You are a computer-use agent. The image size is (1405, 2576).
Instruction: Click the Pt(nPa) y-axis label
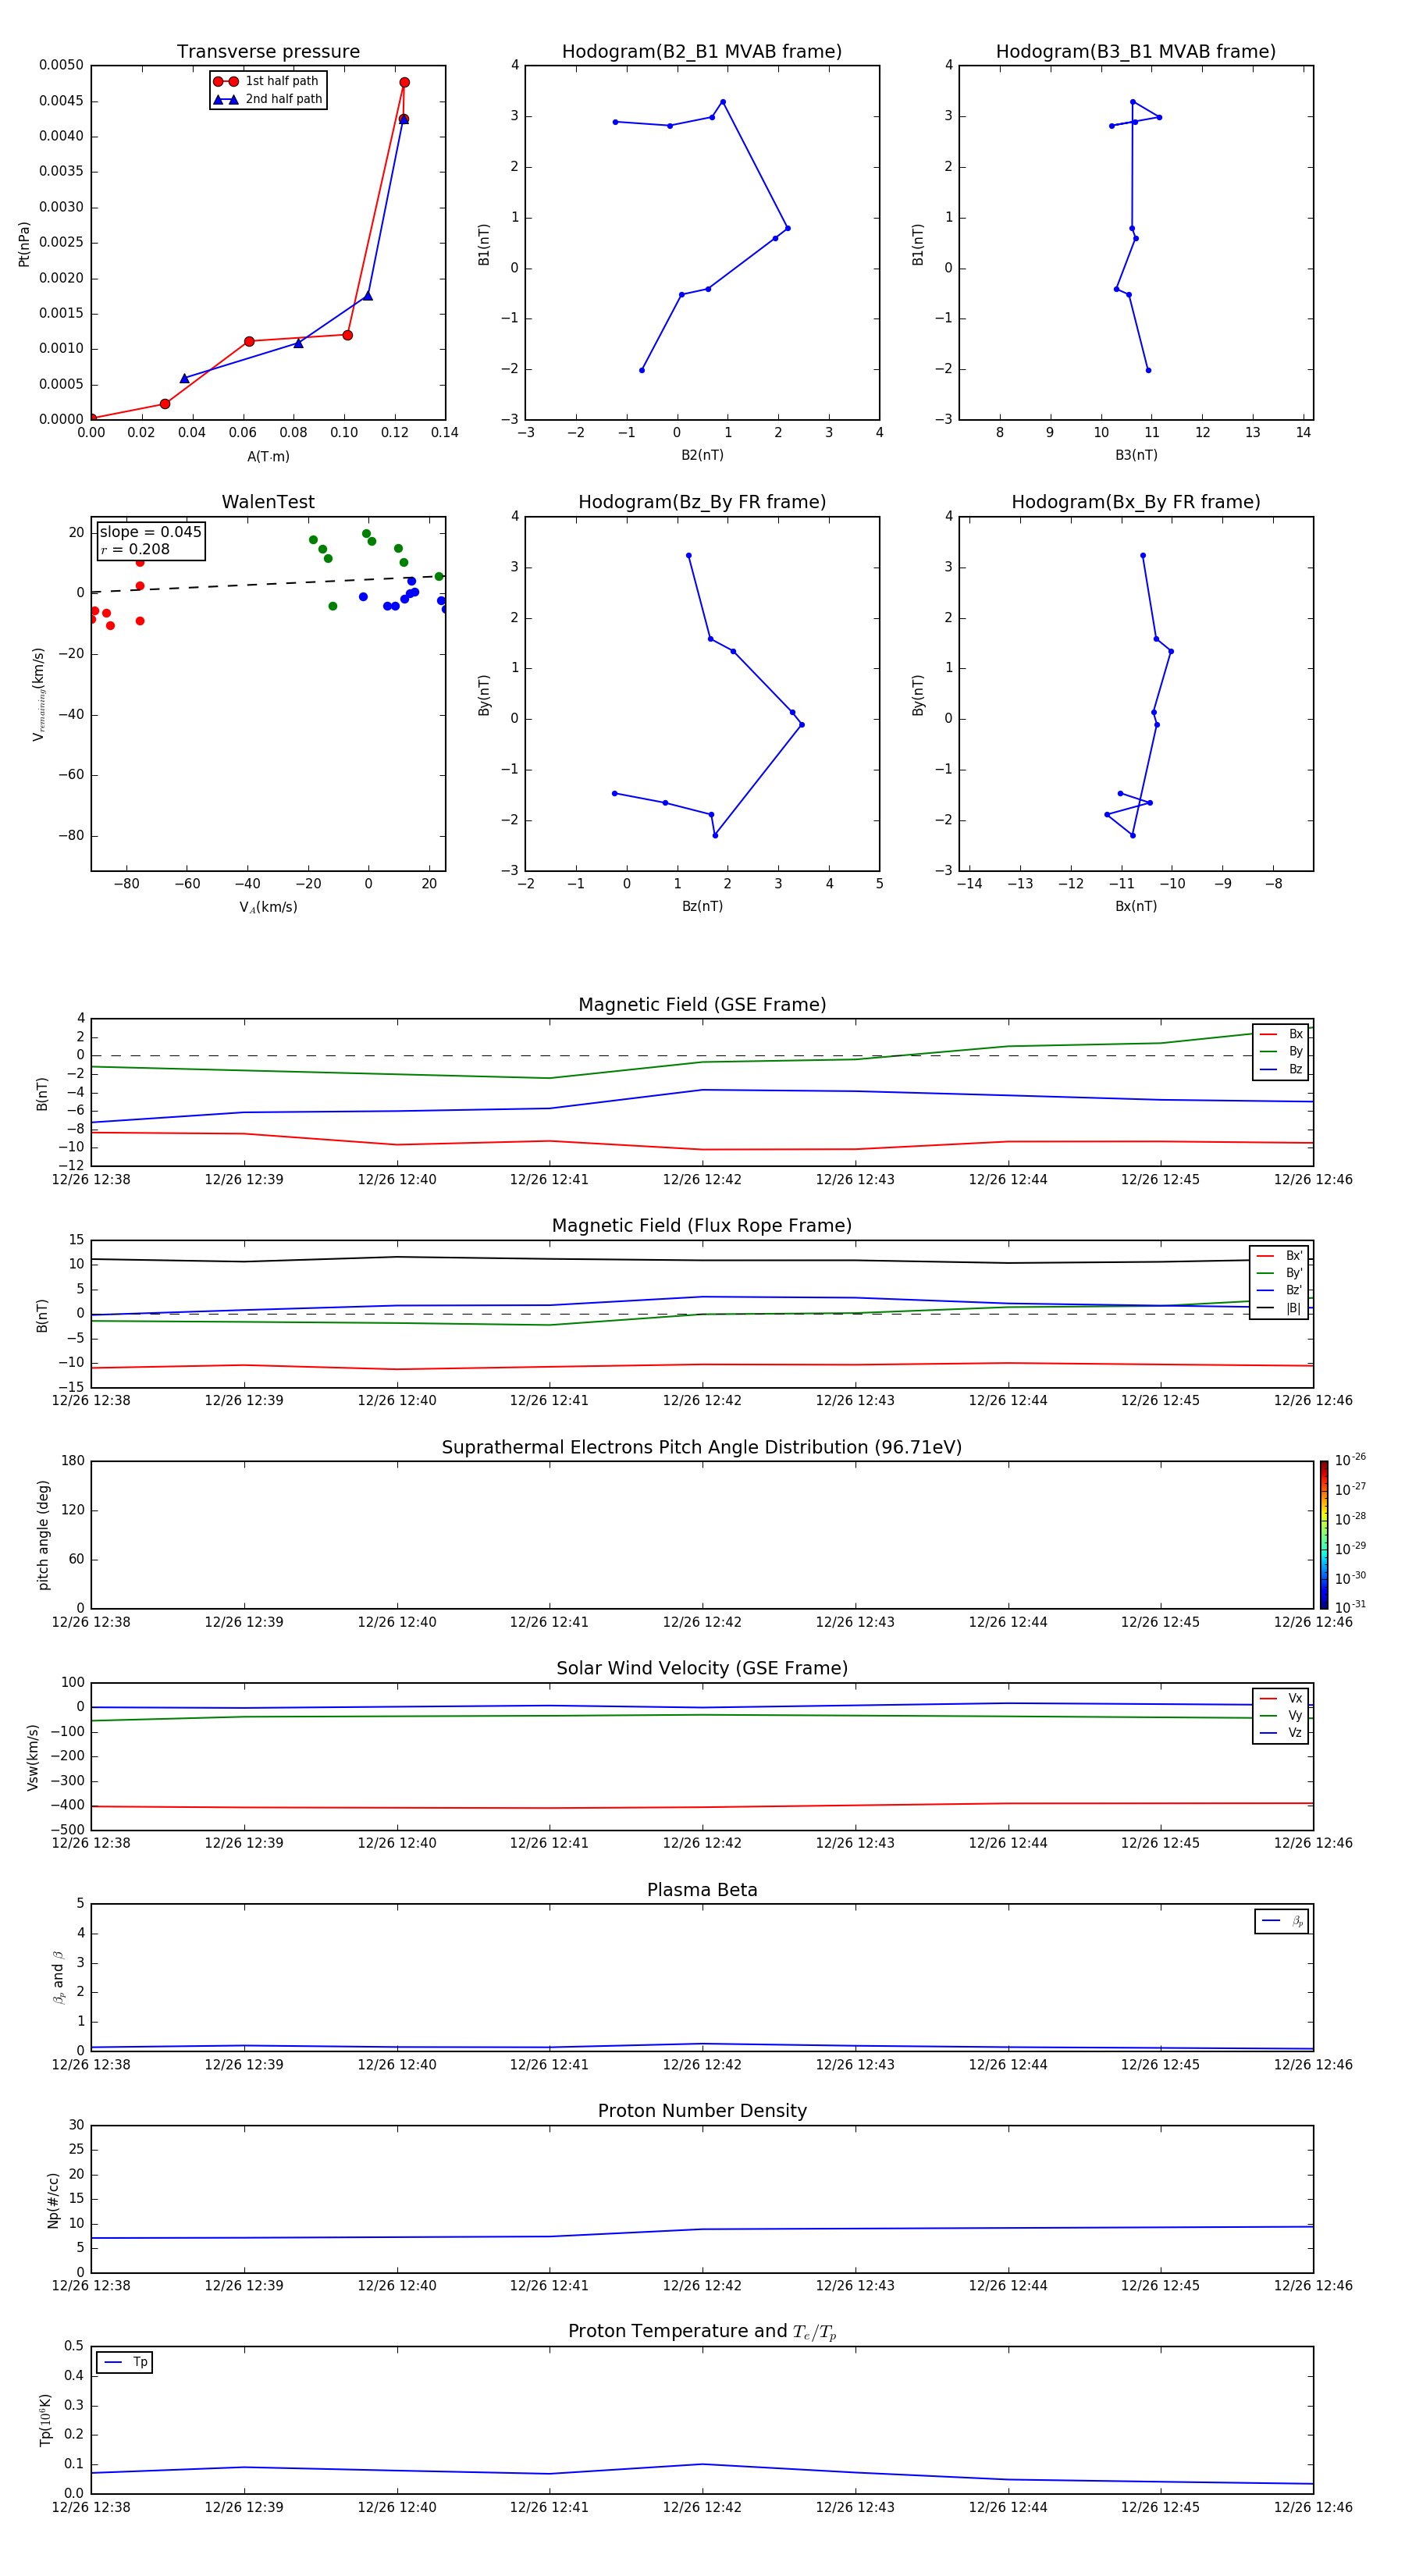point(24,244)
